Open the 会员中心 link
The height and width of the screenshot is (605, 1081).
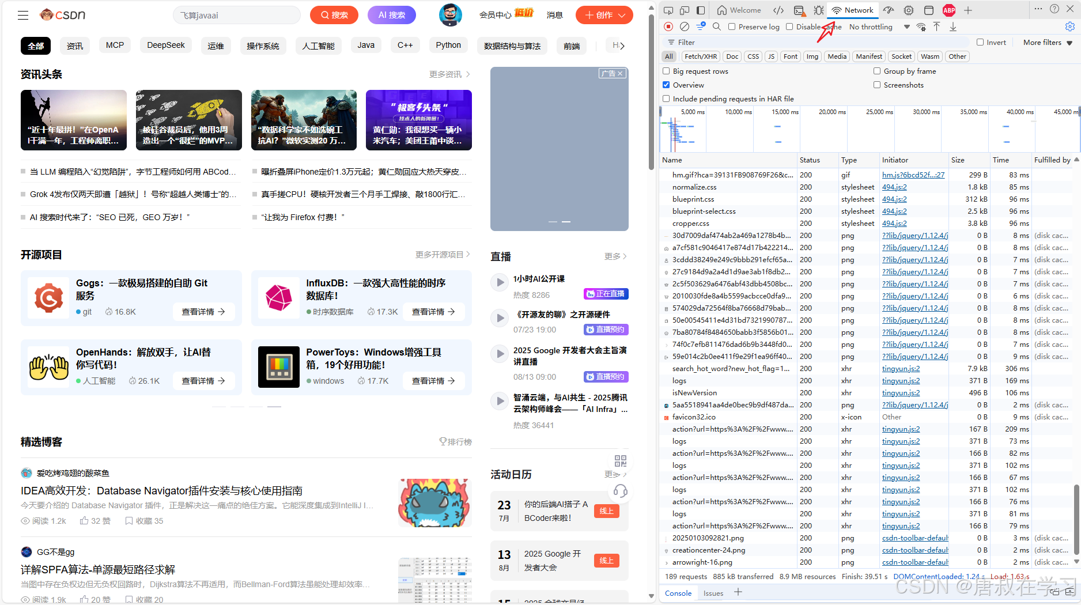(x=495, y=15)
